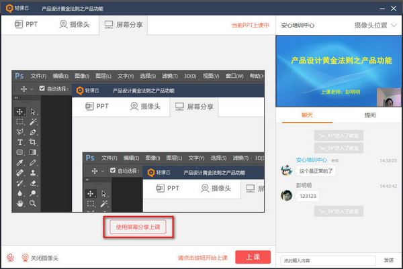
Task: Click the Move tool icon in the larger Photoshop options bar
Action: (x=24, y=89)
